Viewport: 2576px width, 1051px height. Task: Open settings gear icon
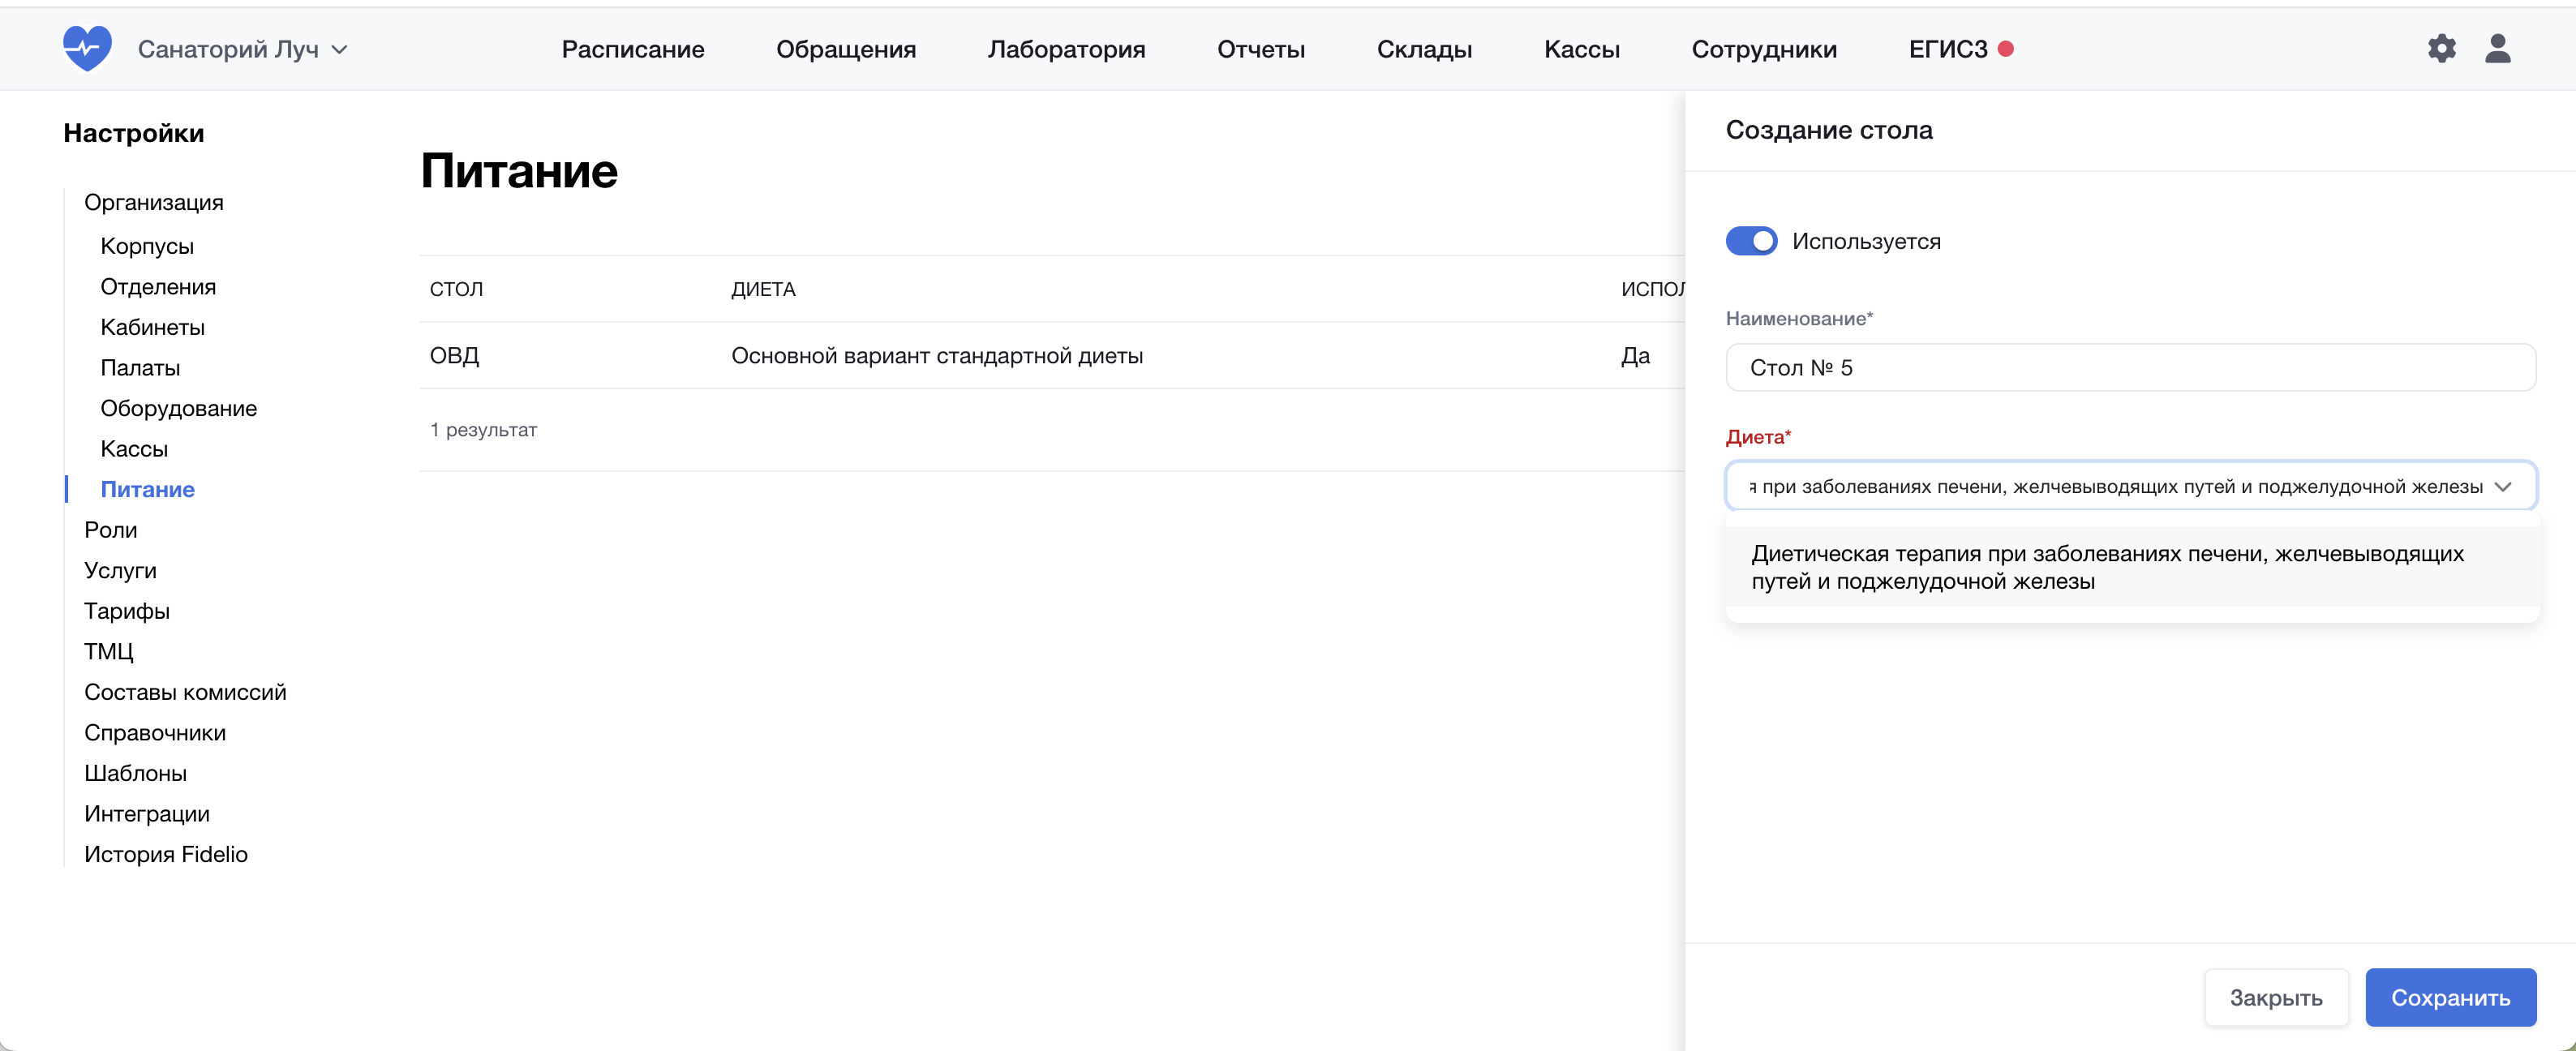pos(2441,48)
